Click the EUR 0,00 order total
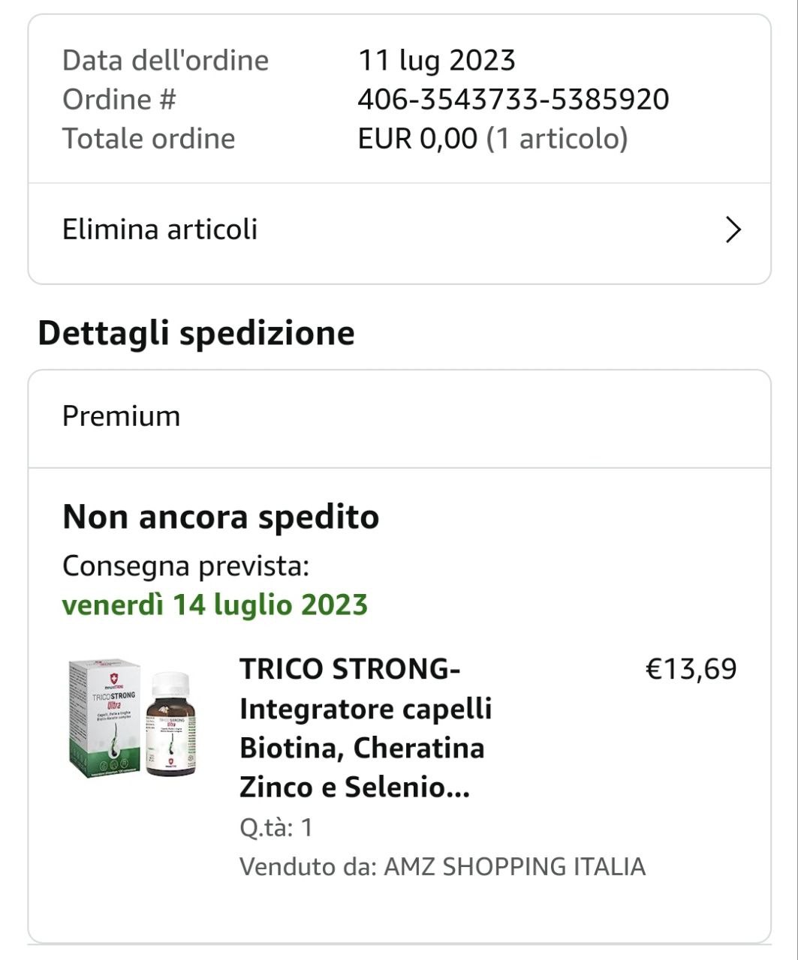Viewport: 798px width, 960px height. 417,139
